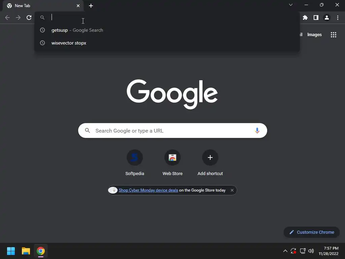Click Chrome taskbar icon
This screenshot has width=345, height=259.
click(x=41, y=251)
